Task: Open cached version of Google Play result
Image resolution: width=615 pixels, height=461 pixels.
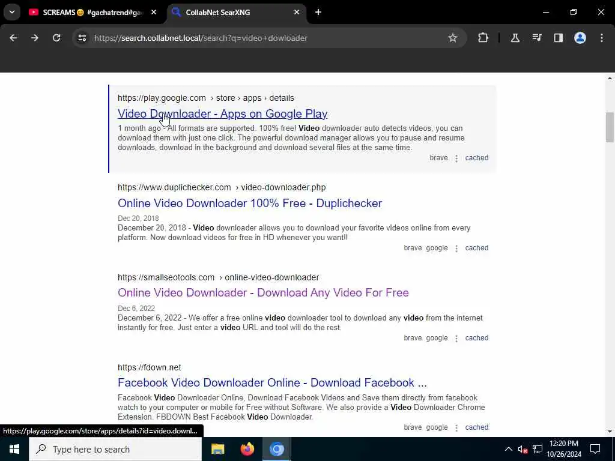Action: pos(476,158)
